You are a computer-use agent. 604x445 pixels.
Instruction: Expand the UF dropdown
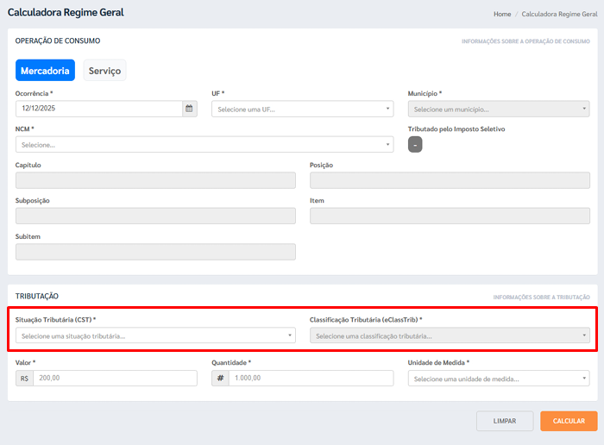pos(302,110)
